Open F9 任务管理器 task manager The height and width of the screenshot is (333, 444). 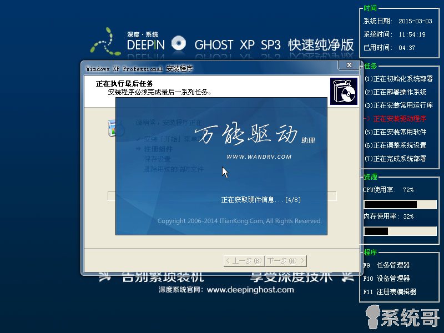tap(386, 265)
